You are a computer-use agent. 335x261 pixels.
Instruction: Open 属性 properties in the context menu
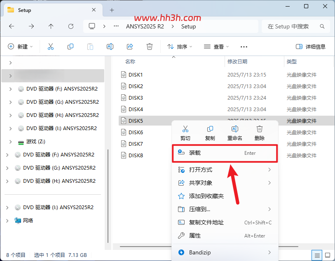pyautogui.click(x=225, y=236)
